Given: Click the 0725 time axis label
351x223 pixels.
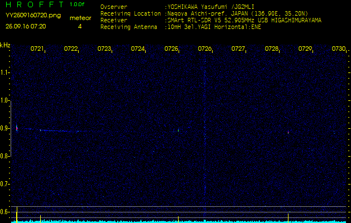Looking at the screenshot, I should (x=171, y=49).
